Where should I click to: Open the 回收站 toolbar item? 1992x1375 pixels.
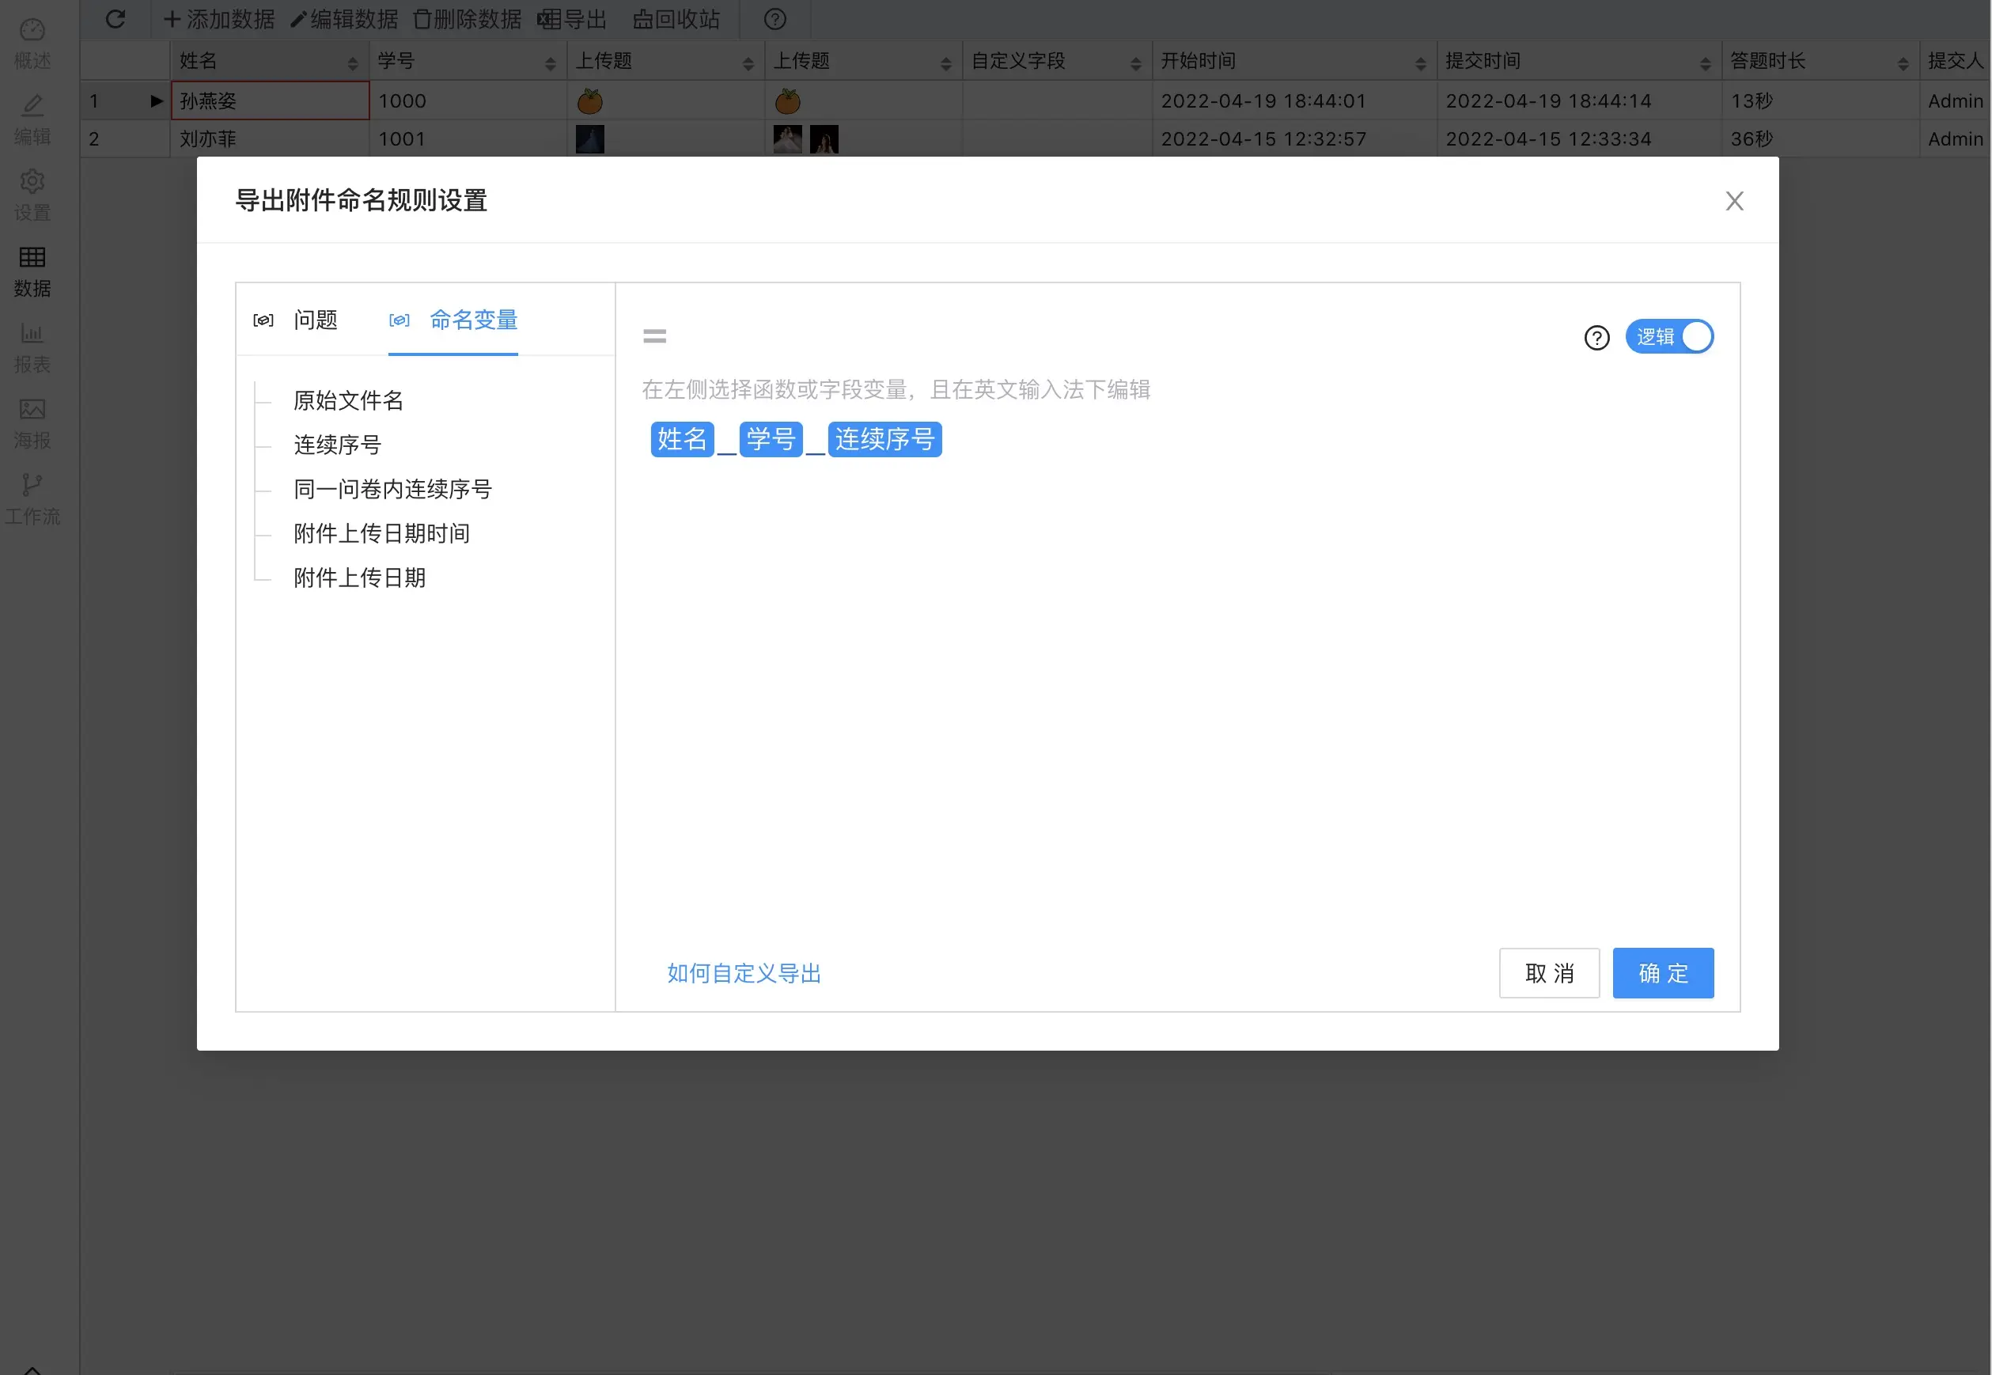677,19
